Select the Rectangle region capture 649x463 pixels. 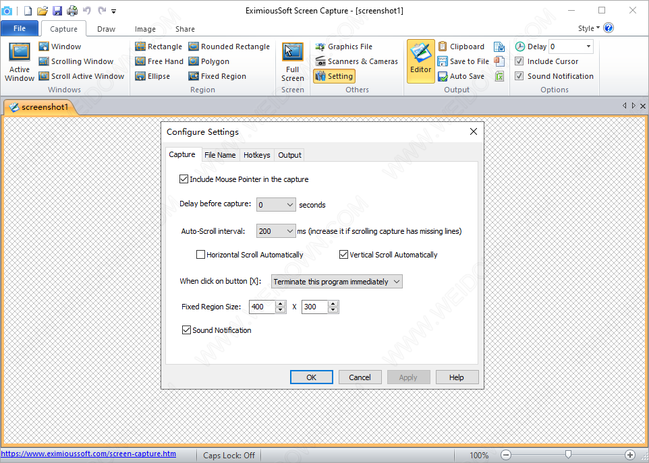click(159, 47)
